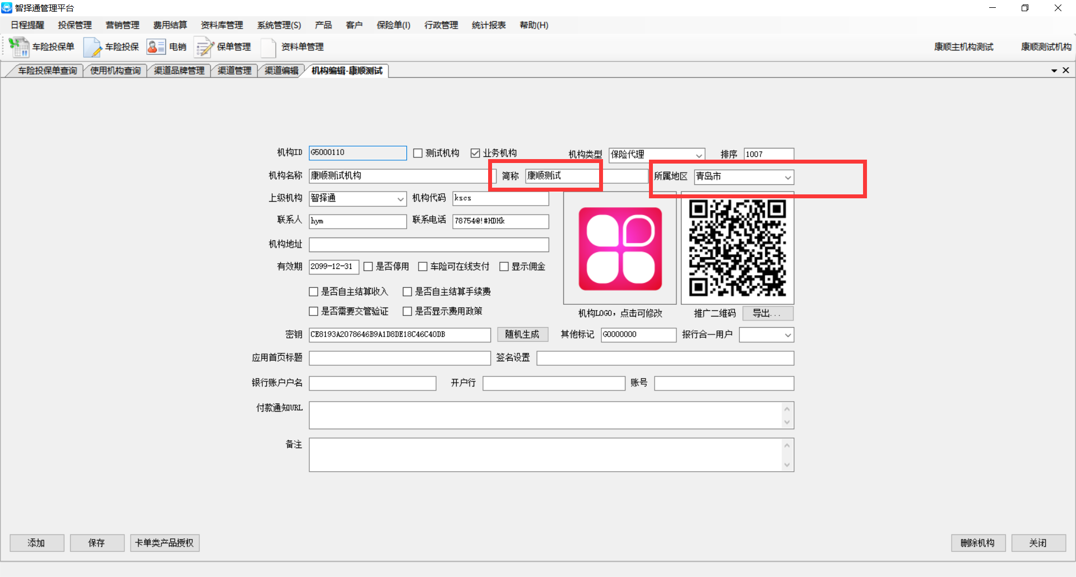
Task: Click the 保存 button
Action: click(97, 543)
